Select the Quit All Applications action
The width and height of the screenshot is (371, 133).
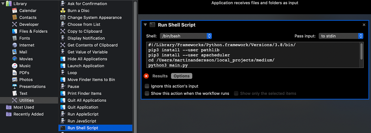click(87, 100)
